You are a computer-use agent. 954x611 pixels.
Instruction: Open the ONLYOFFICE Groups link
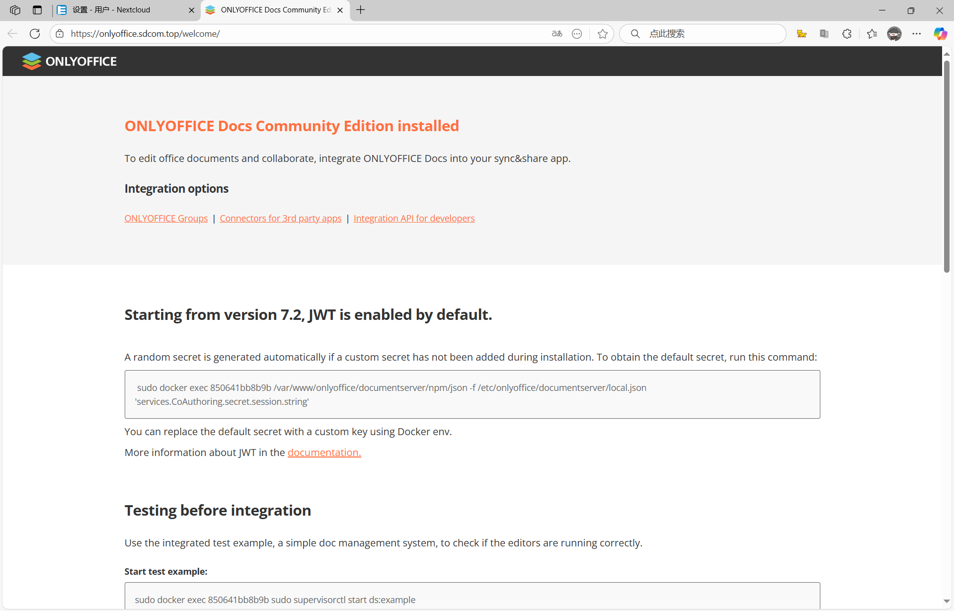pyautogui.click(x=166, y=219)
